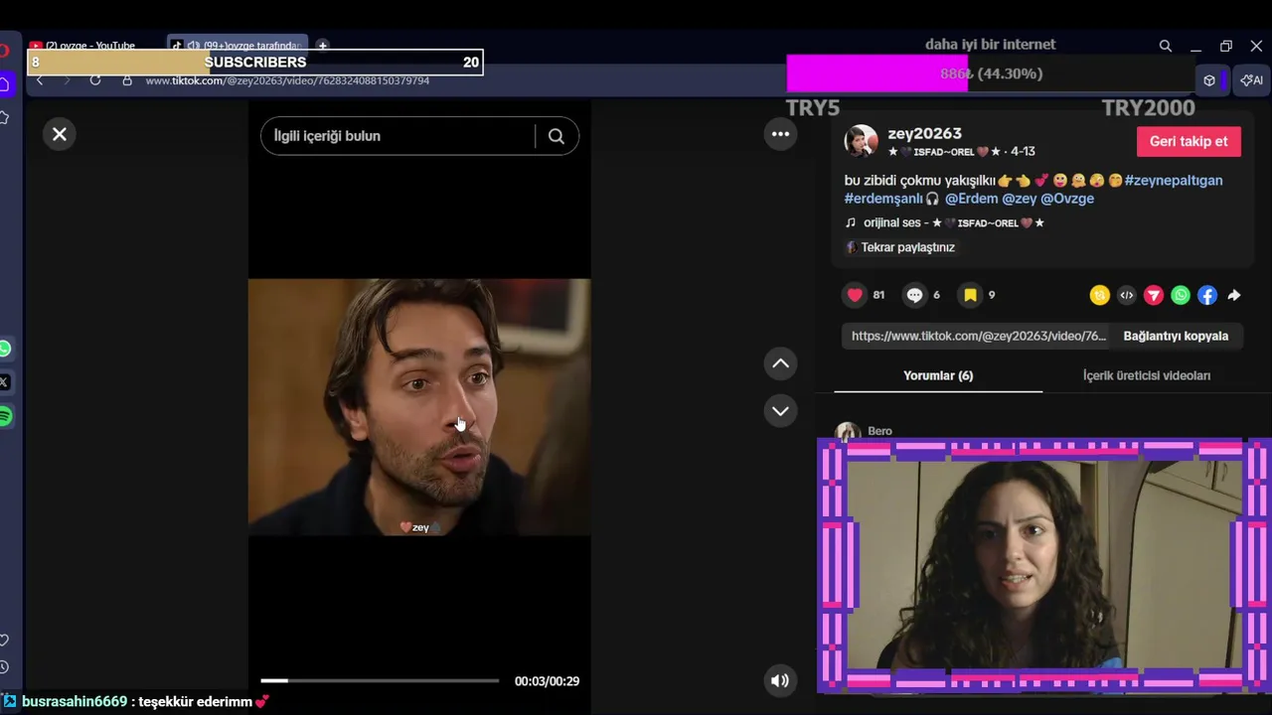Open the orijinal ses sound link

pyautogui.click(x=953, y=222)
